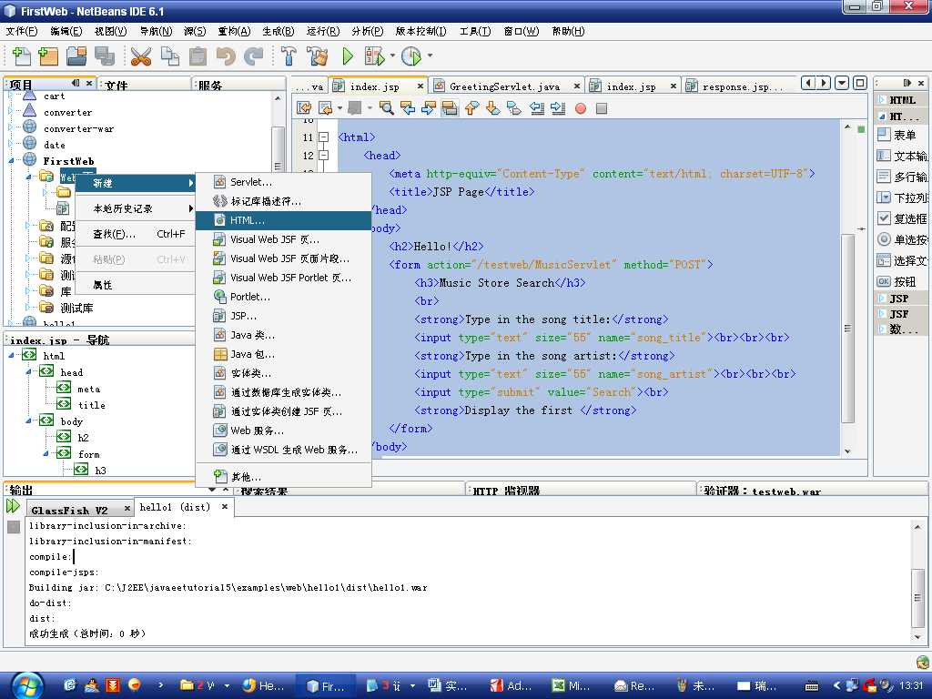Choose Portlet... in the New submenu

284,297
